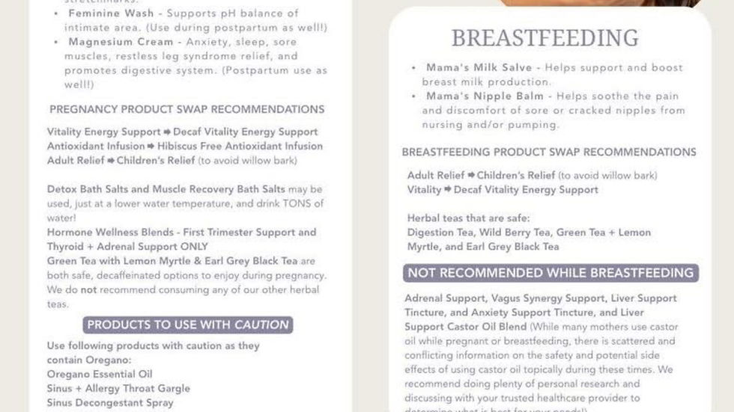Click the "Sinus Decongestant Spray" line
The height and width of the screenshot is (412, 734).
tap(110, 402)
